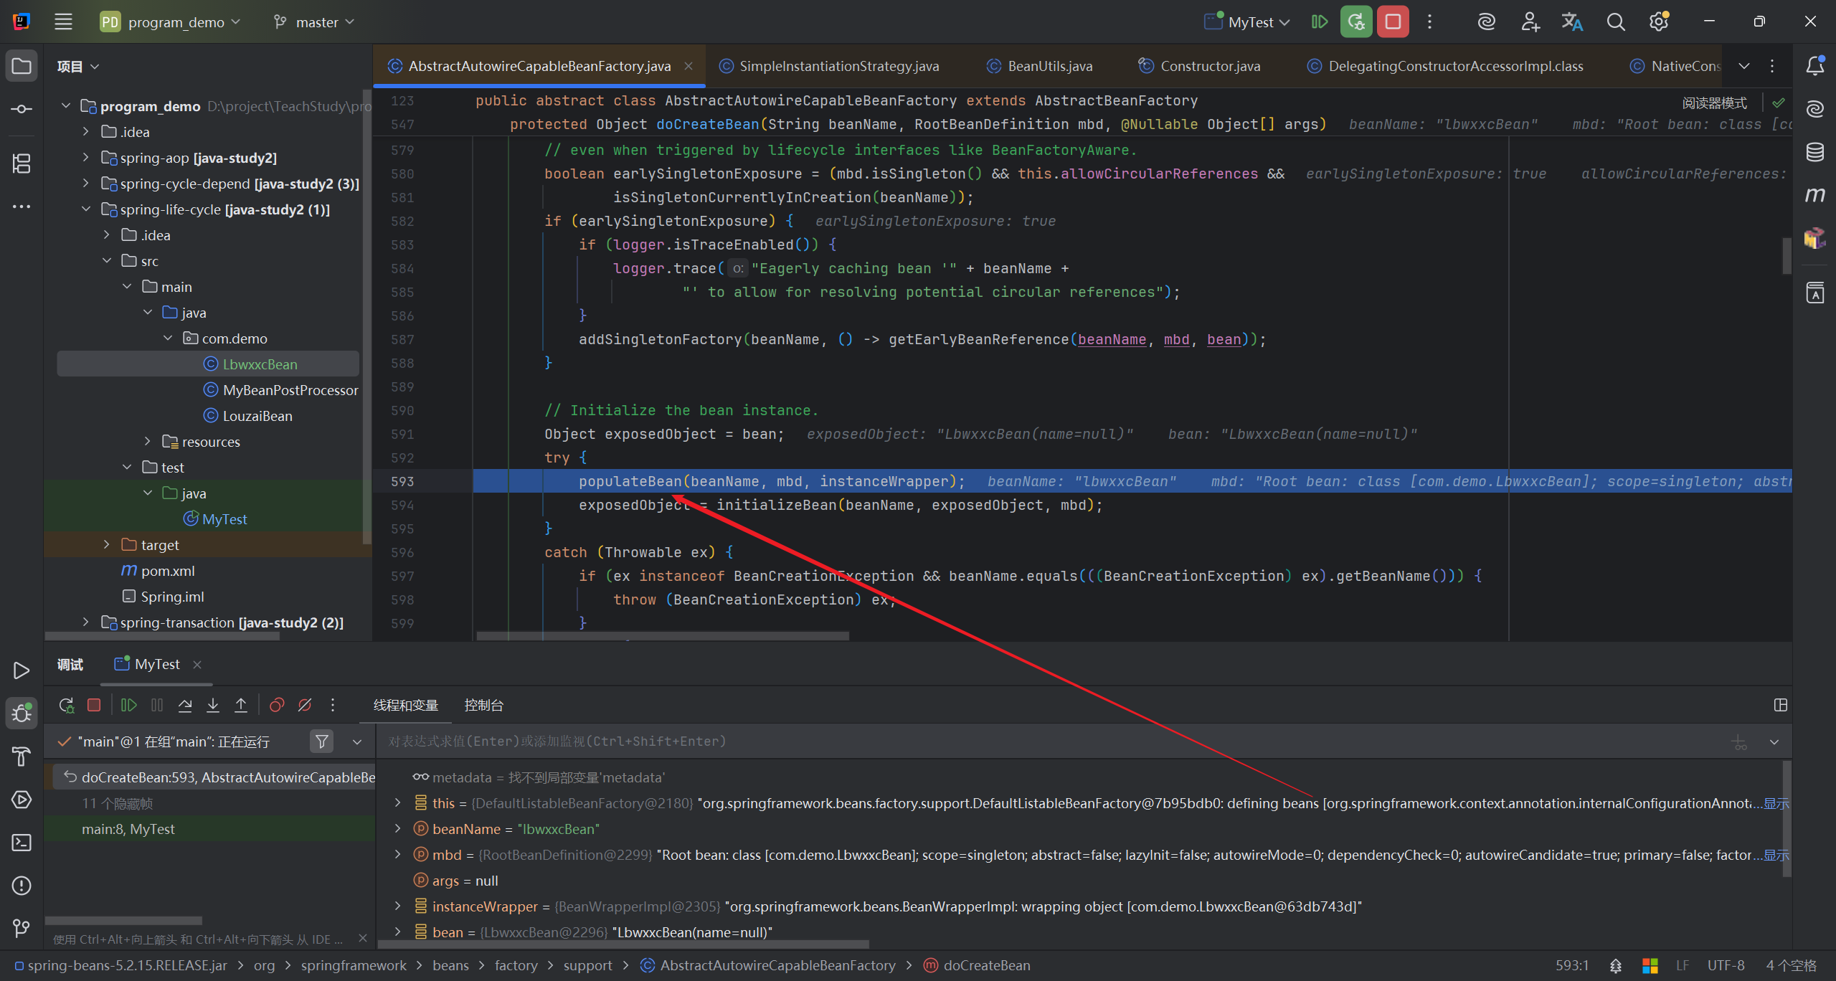Expand the instanceWrapper variable node

397,906
